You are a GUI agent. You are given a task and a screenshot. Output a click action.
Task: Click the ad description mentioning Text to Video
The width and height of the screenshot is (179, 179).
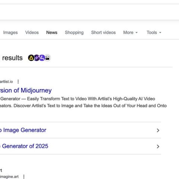pos(78,99)
